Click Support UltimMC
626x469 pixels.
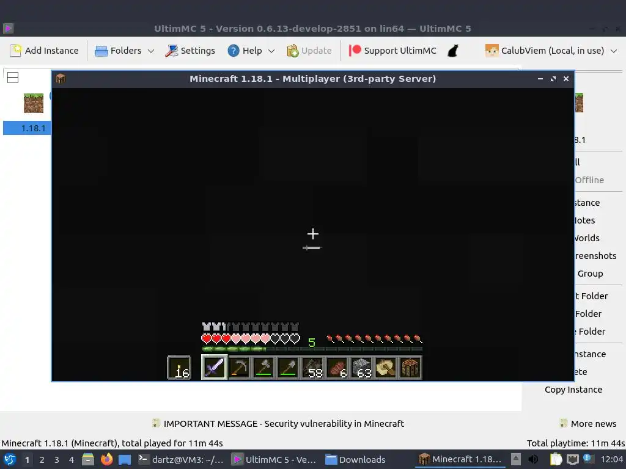[392, 51]
